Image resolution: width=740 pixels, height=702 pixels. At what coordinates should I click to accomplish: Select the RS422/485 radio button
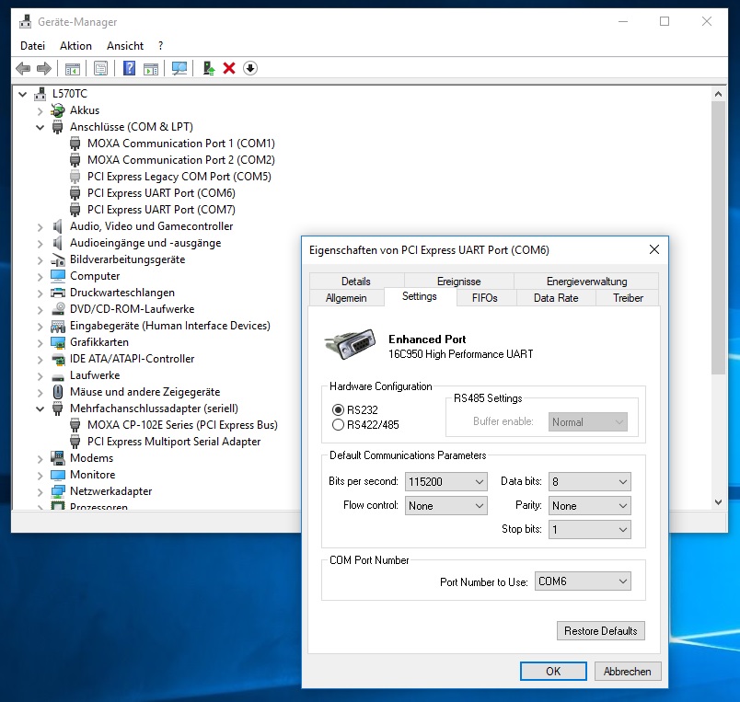(339, 425)
